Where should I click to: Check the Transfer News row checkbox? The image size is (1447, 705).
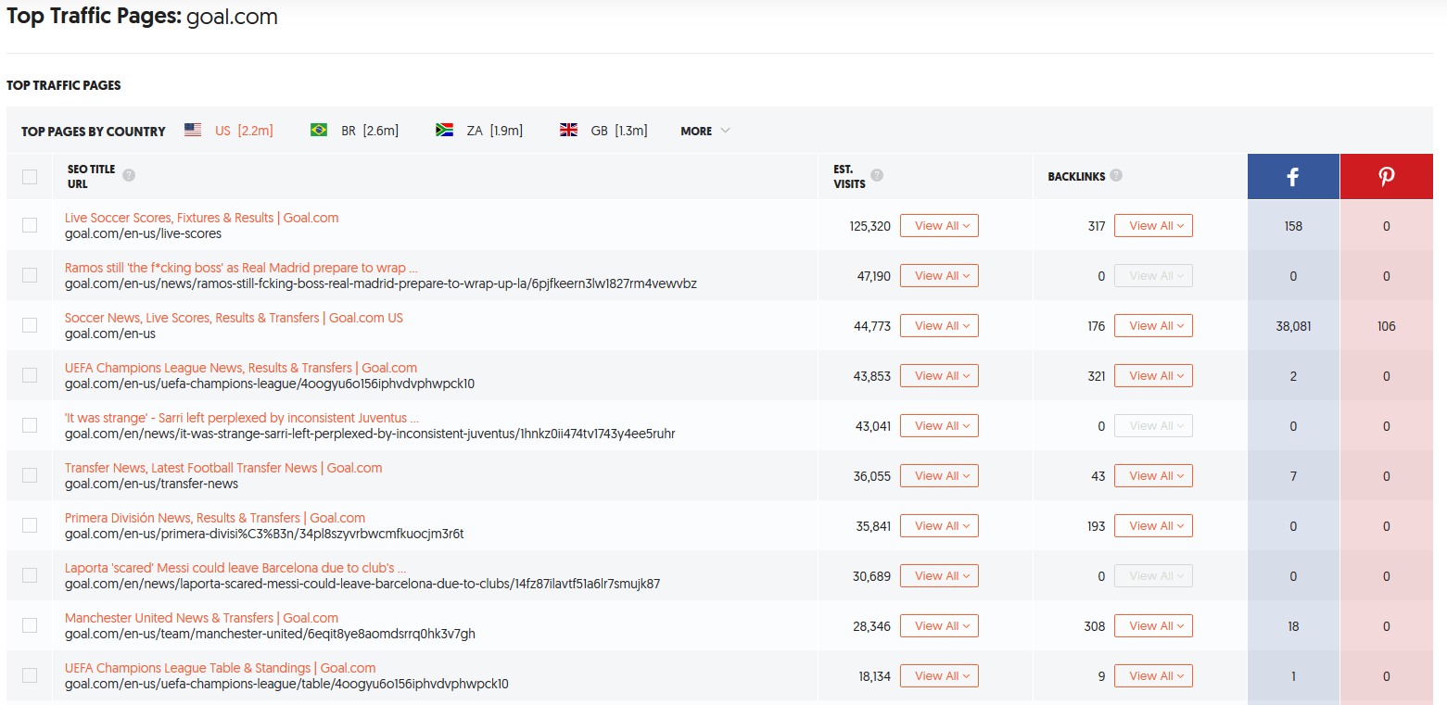coord(30,475)
